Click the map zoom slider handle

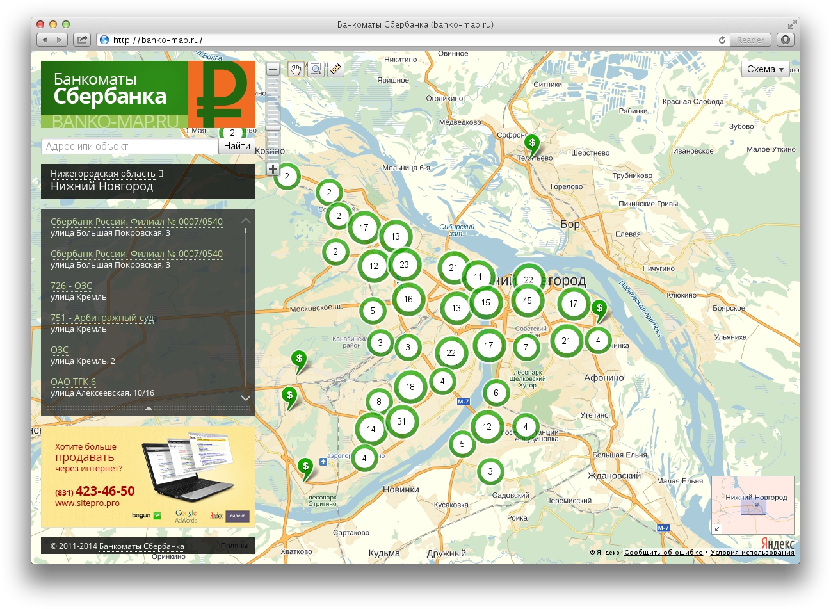(273, 128)
